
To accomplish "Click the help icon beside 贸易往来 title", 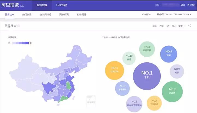I will point(19,26).
